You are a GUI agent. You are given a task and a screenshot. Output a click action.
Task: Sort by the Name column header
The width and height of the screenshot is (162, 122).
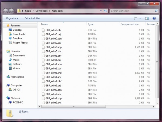point(45,24)
